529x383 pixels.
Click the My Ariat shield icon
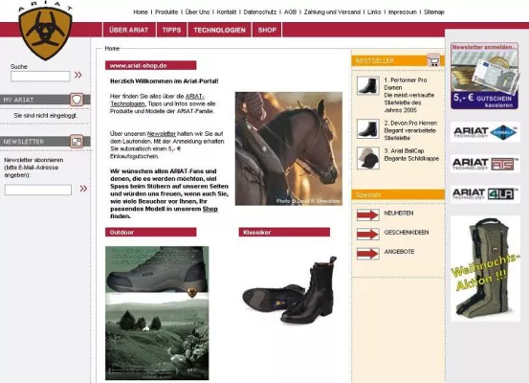pyautogui.click(x=77, y=100)
